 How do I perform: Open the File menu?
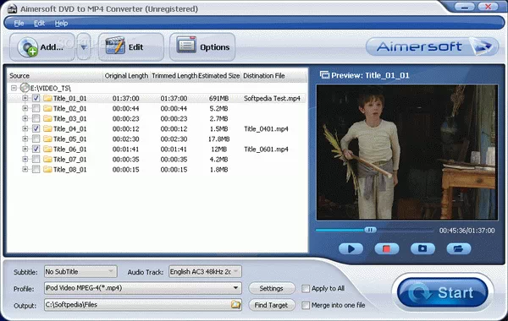point(19,24)
